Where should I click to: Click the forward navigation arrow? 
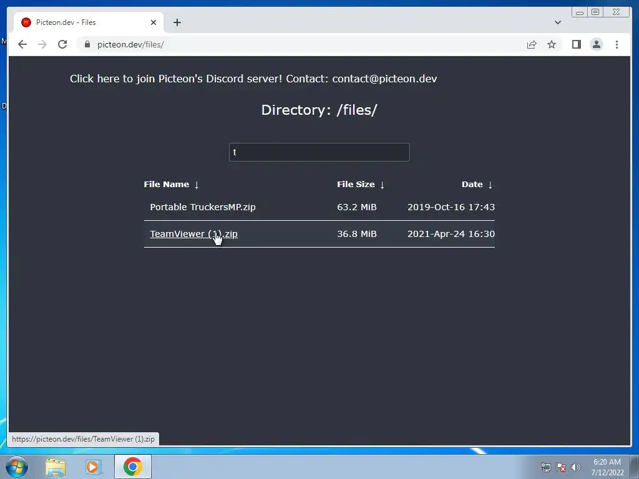pyautogui.click(x=42, y=44)
